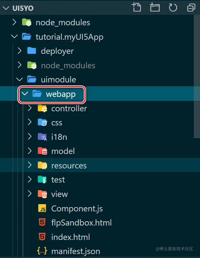Open the flpSandbox.html file

[82, 223]
